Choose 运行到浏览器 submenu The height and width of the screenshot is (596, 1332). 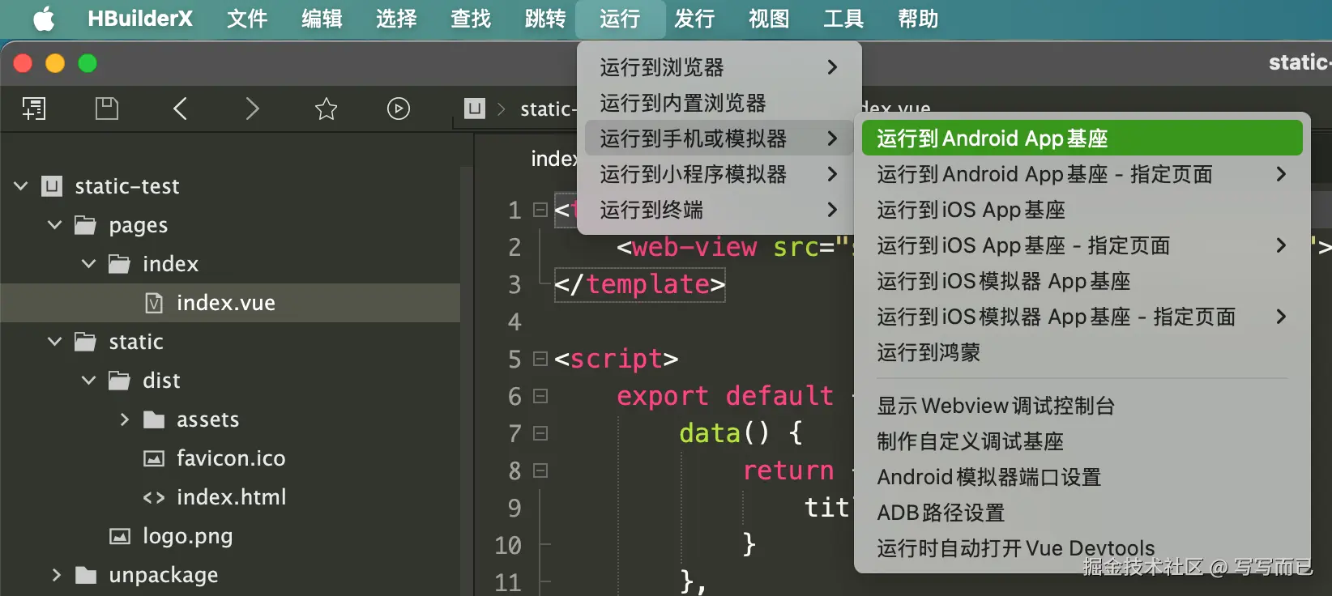pyautogui.click(x=719, y=67)
